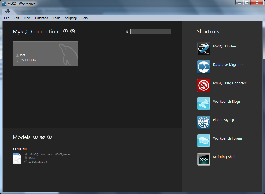Click the Workbench Forum label
Screen dimensions: 265x194
click(227, 138)
